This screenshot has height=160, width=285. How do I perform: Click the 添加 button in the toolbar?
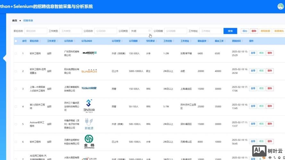[x=245, y=31]
